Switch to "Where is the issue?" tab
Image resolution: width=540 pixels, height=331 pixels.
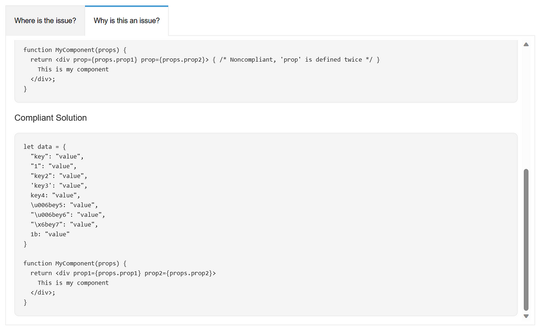pyautogui.click(x=45, y=21)
